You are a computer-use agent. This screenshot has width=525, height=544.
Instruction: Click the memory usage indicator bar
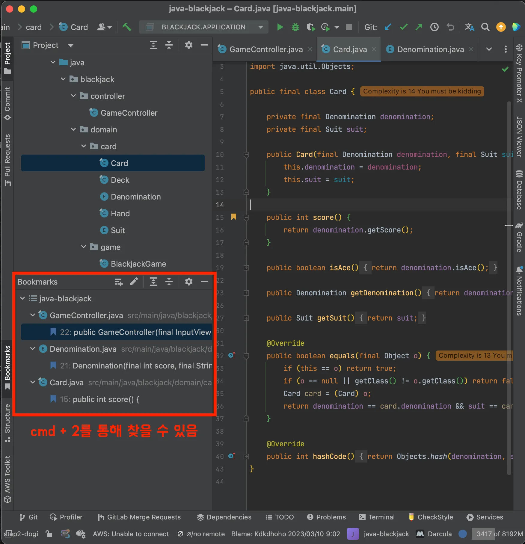pos(497,534)
